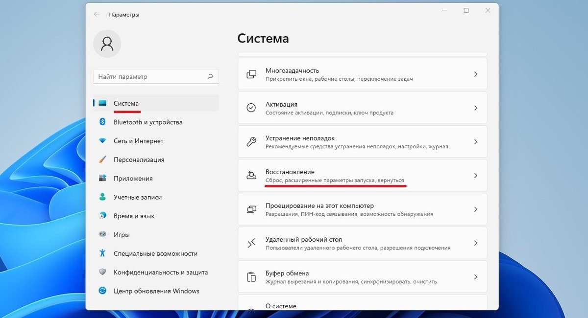This screenshot has width=588, height=318.
Task: Open Удаленный рабочий стол row
Action: coord(363,243)
